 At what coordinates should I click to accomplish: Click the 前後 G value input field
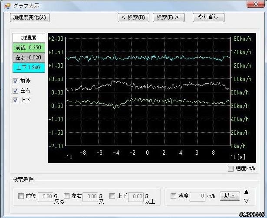(x=46, y=197)
